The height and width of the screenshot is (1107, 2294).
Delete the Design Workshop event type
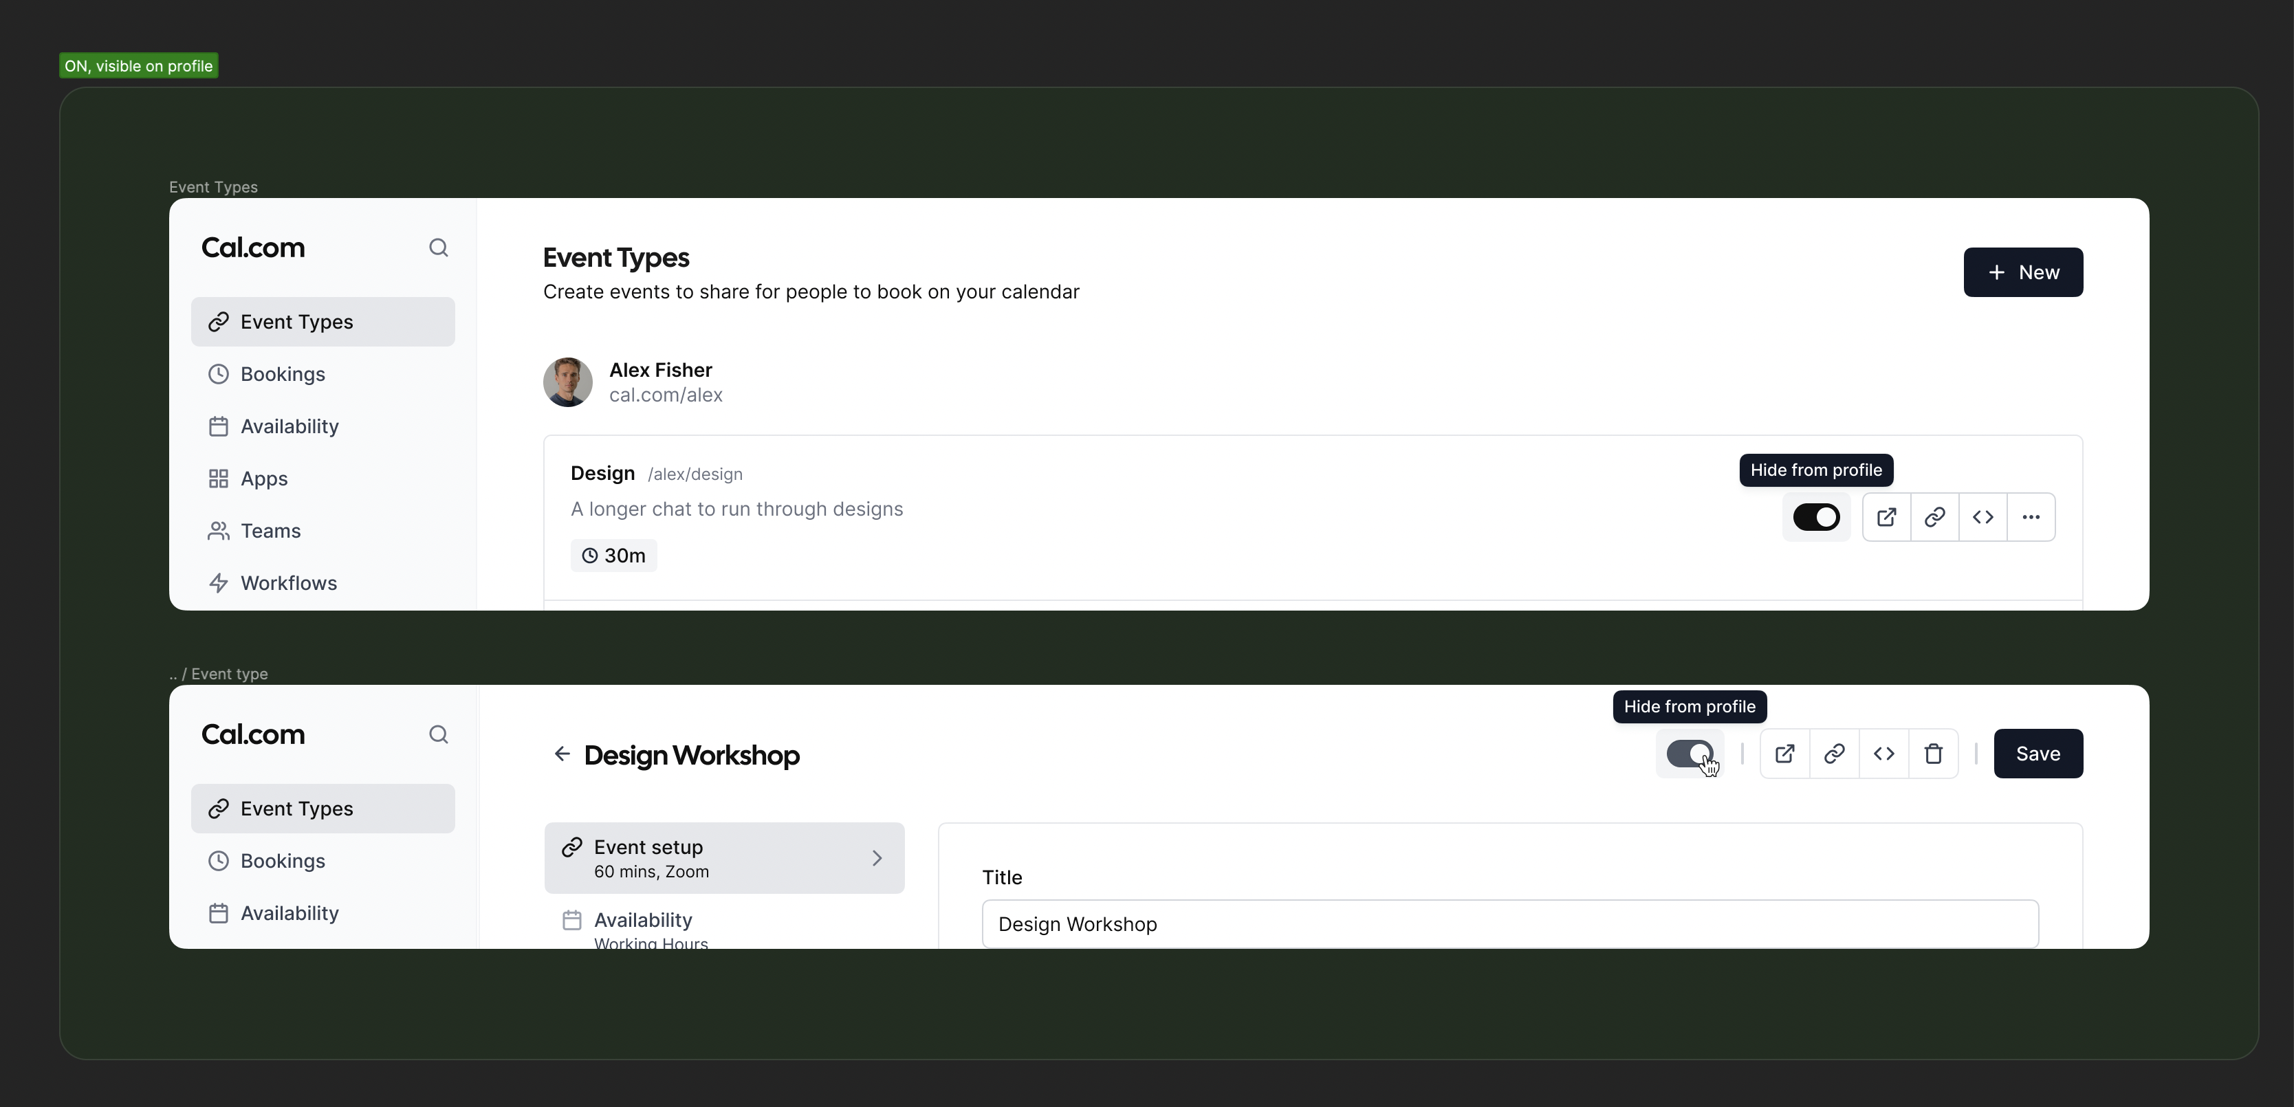click(x=1932, y=754)
